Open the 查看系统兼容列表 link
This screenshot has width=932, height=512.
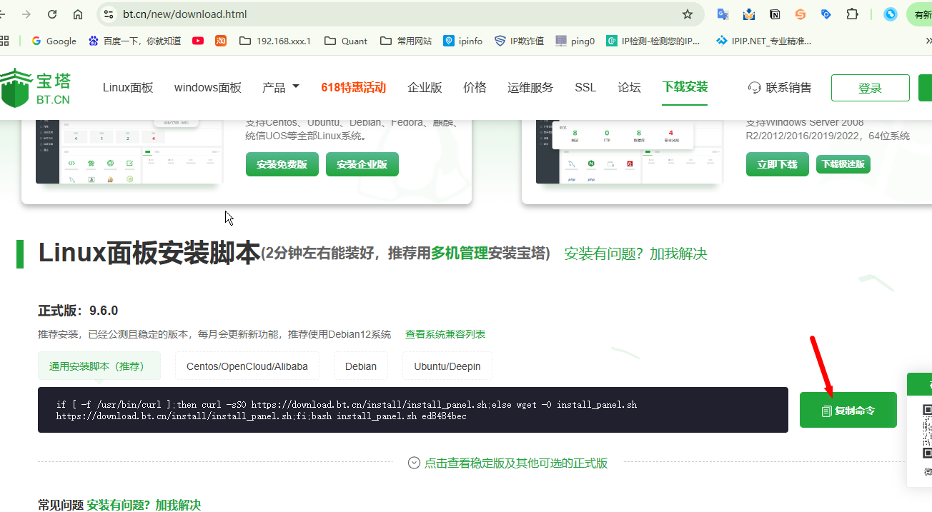coord(445,334)
